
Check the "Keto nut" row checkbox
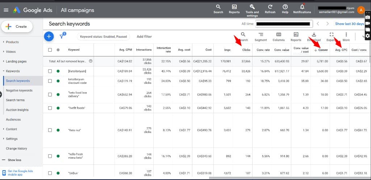click(50, 130)
